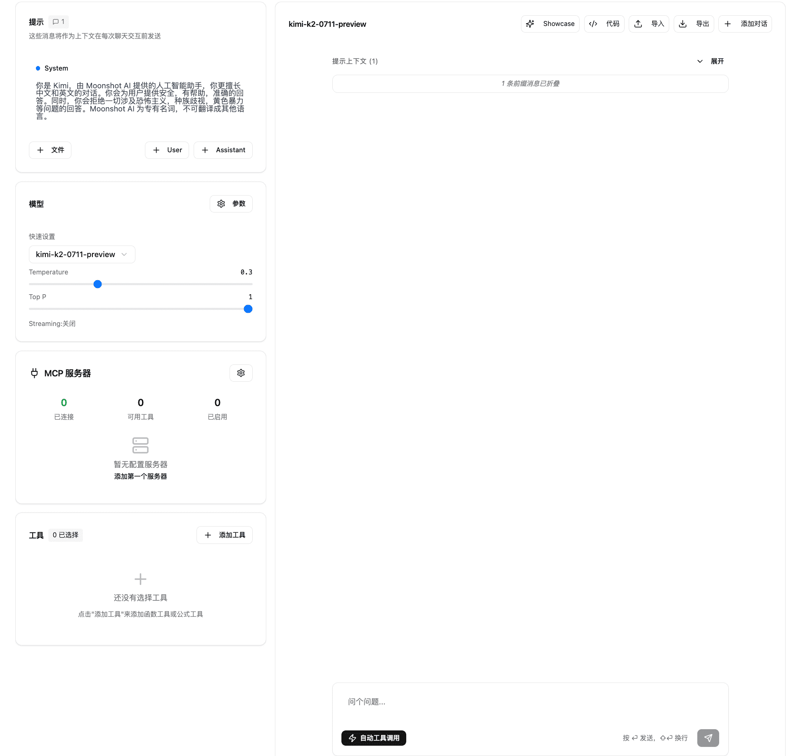Screen dimensions: 791x756
Task: Open MCP server settings gear
Action: click(241, 373)
